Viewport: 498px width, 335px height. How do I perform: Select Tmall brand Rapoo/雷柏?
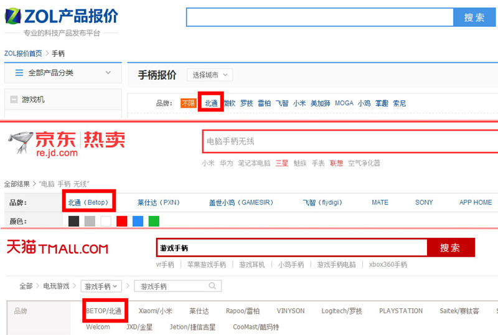pyautogui.click(x=243, y=311)
